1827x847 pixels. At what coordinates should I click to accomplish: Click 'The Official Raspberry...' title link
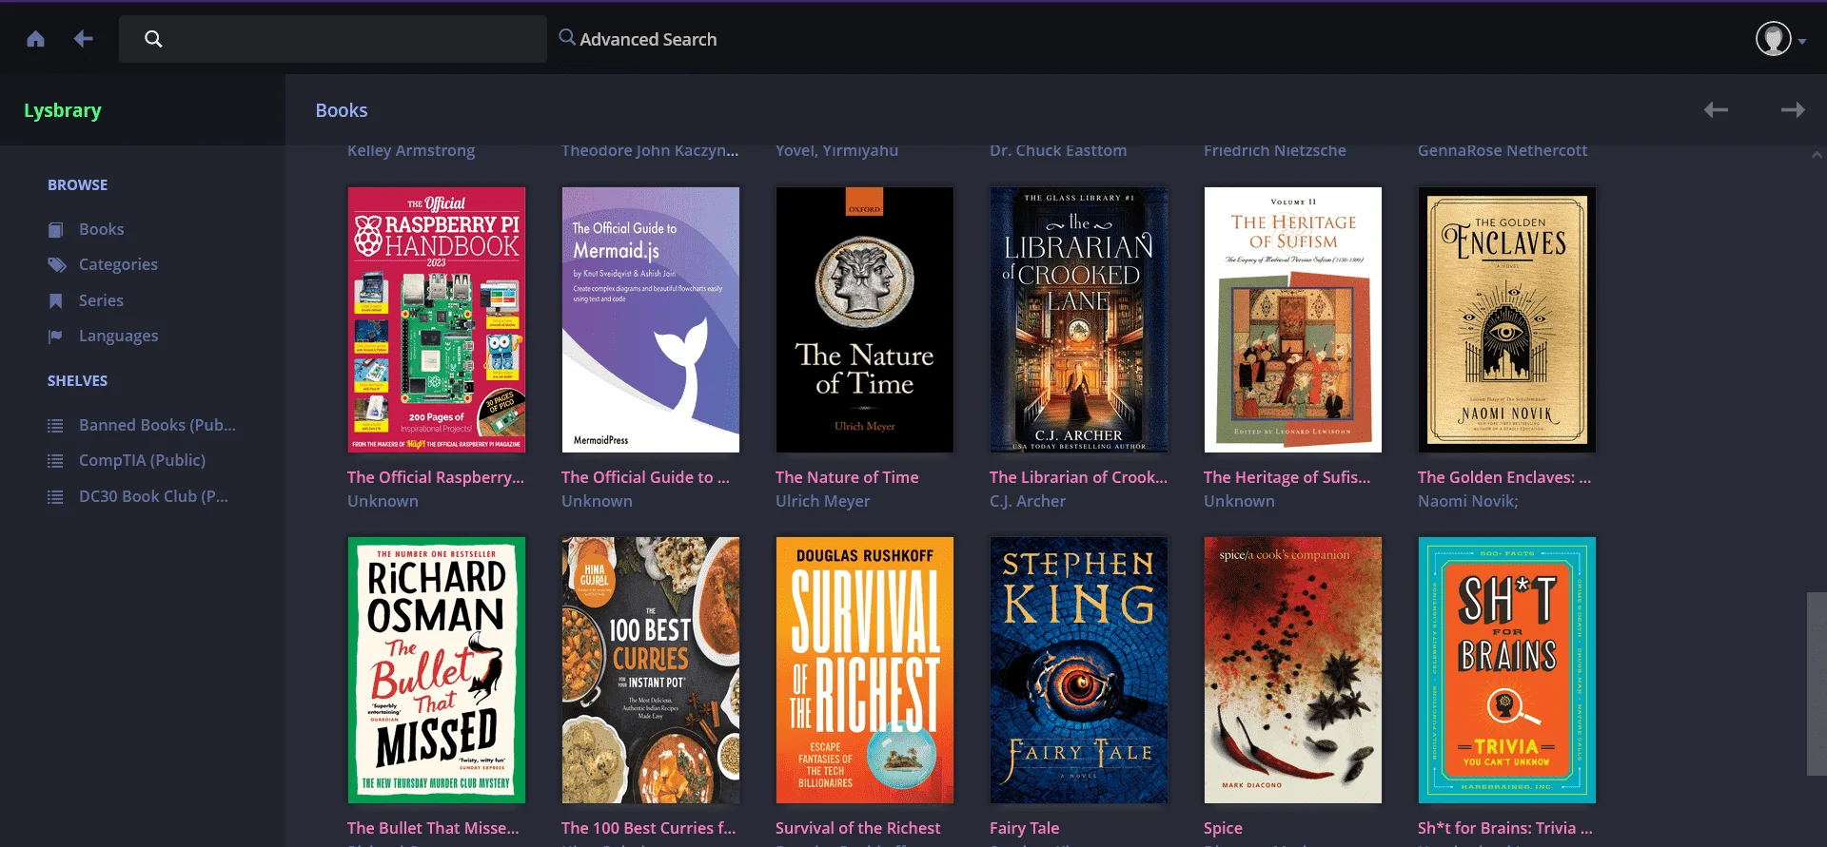coord(436,477)
